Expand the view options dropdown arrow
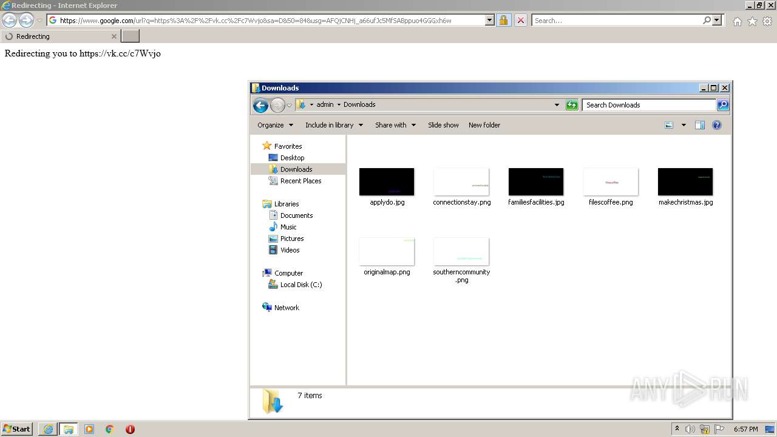Image resolution: width=777 pixels, height=437 pixels. [684, 125]
